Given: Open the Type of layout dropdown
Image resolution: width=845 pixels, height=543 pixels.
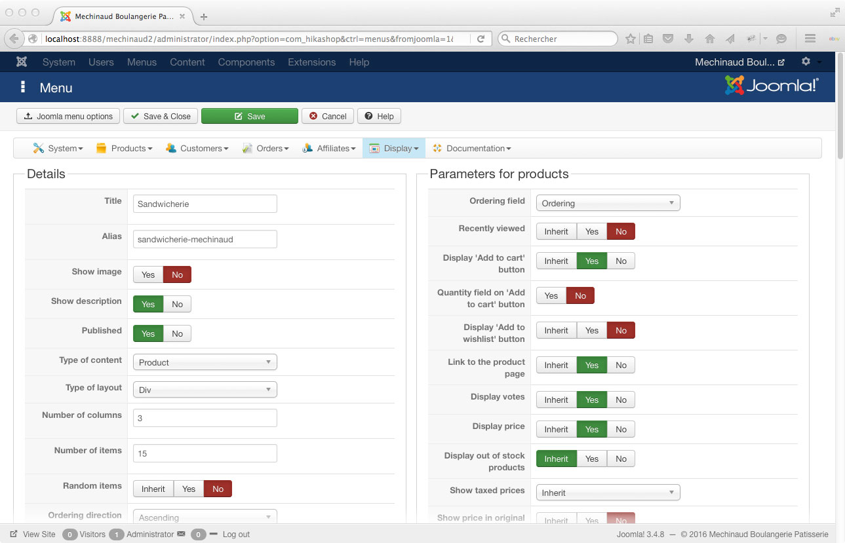Looking at the screenshot, I should [x=205, y=390].
